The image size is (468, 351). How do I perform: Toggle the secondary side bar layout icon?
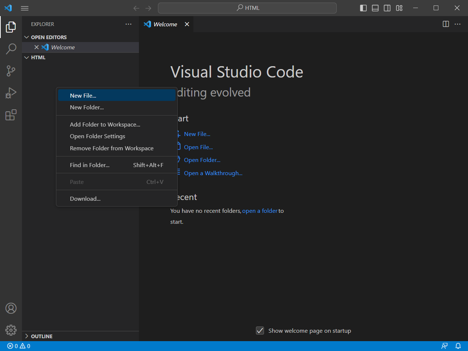[x=387, y=8]
